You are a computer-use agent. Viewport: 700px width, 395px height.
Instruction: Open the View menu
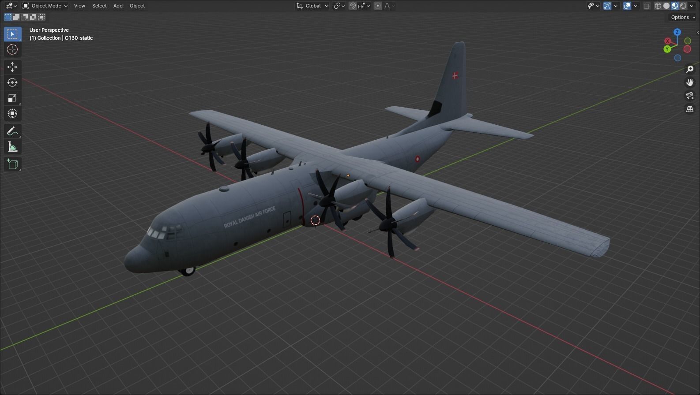tap(79, 6)
